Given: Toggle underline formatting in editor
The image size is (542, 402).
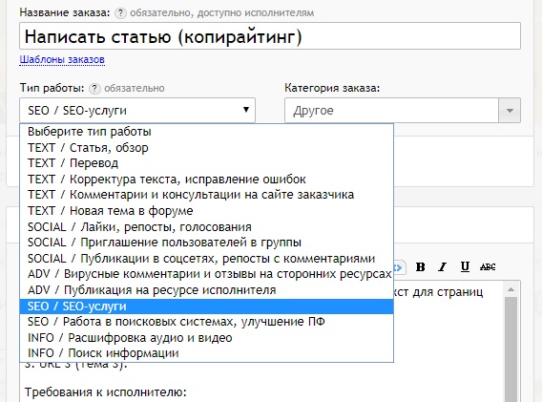Looking at the screenshot, I should [465, 266].
